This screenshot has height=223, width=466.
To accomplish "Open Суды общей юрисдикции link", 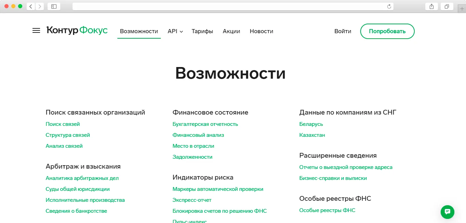I will [78, 189].
